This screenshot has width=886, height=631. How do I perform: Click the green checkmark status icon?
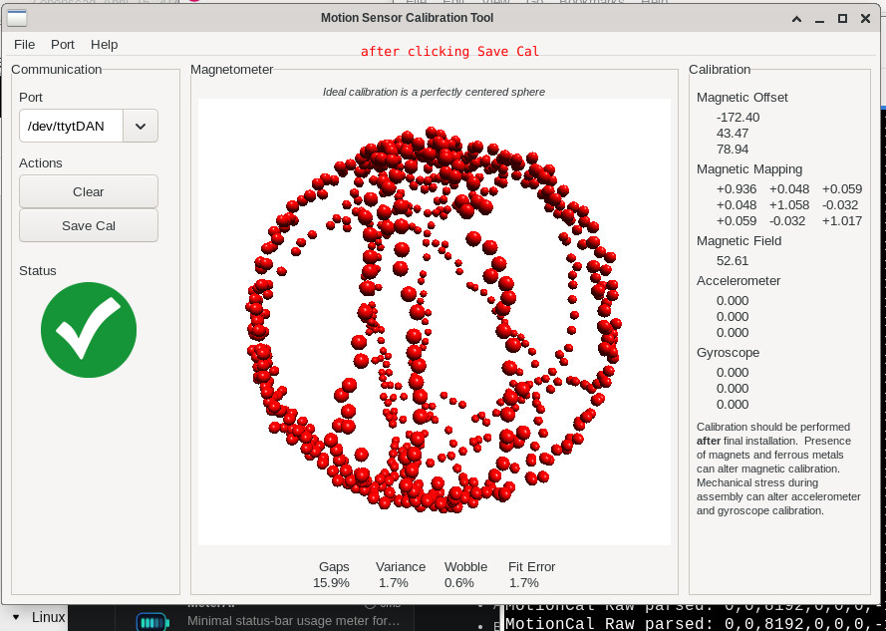tap(89, 330)
